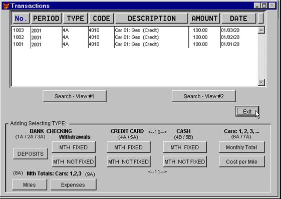Click the Exit button

247,111
